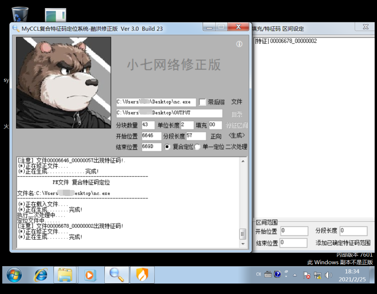
Task: Open the orange shield antivirus taskbar icon
Action: 142,275
